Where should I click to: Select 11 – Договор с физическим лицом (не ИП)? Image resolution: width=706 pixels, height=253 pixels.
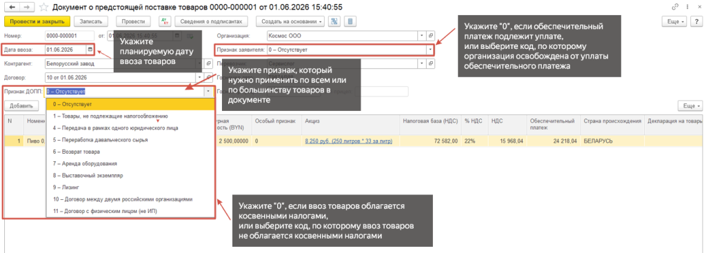pos(130,210)
